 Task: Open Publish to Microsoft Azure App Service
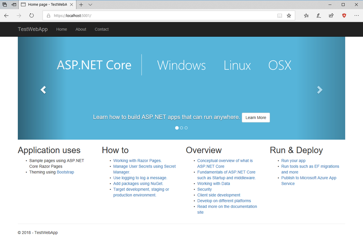[308, 181]
